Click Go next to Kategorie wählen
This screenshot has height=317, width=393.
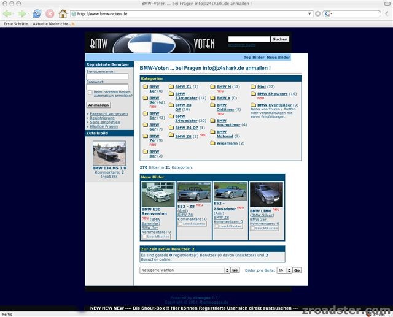click(235, 270)
